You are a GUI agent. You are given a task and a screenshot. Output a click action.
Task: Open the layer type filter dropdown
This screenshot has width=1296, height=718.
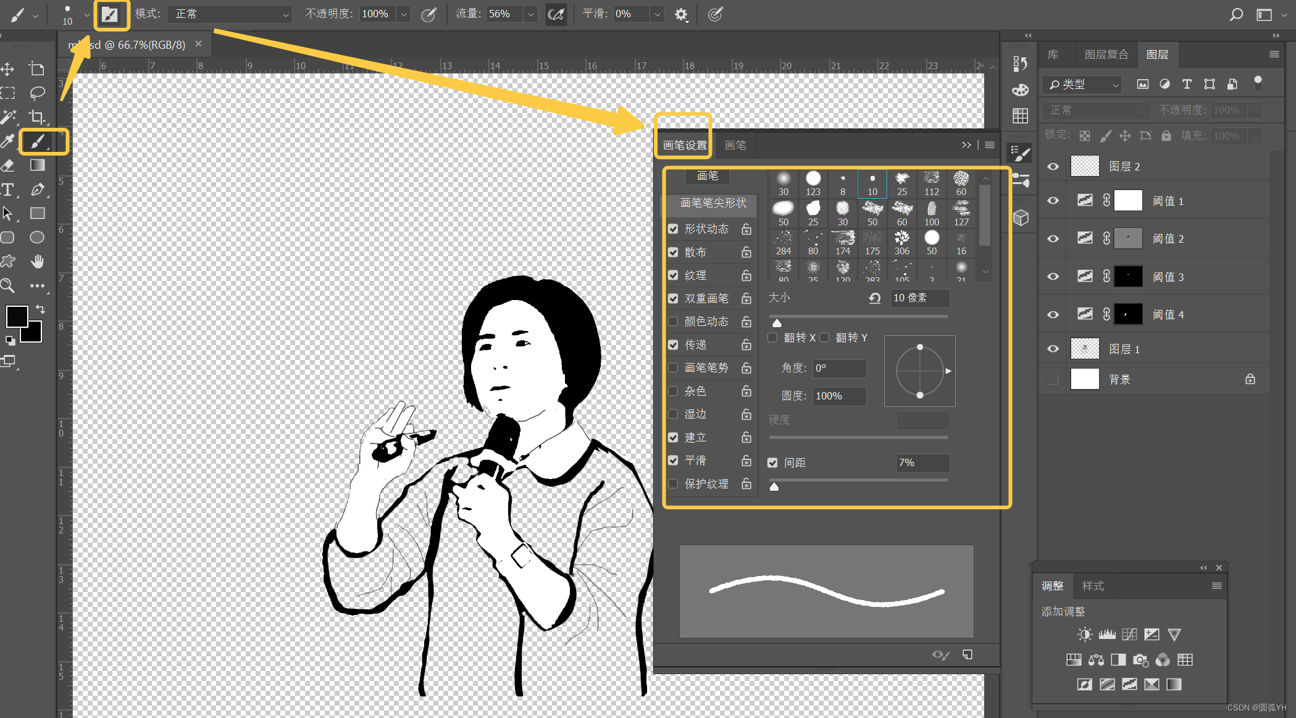[x=1114, y=85]
